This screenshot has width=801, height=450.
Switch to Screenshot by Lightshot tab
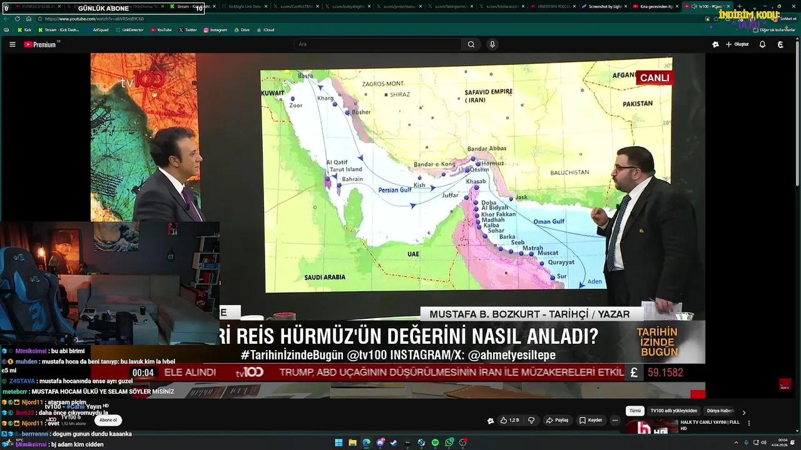tap(605, 6)
